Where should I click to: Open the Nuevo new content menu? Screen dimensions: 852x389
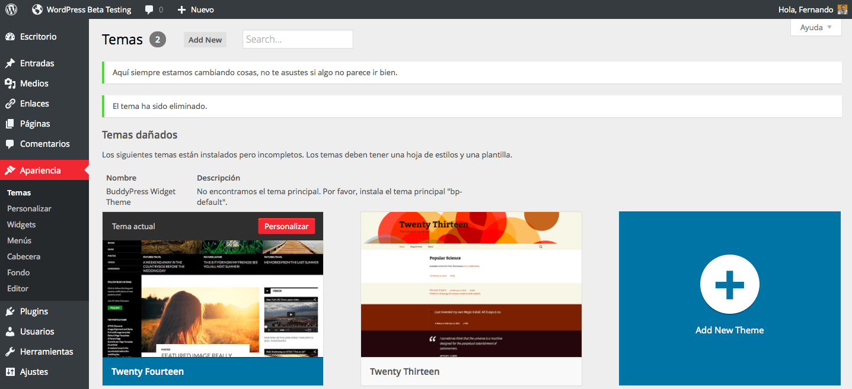tap(196, 9)
